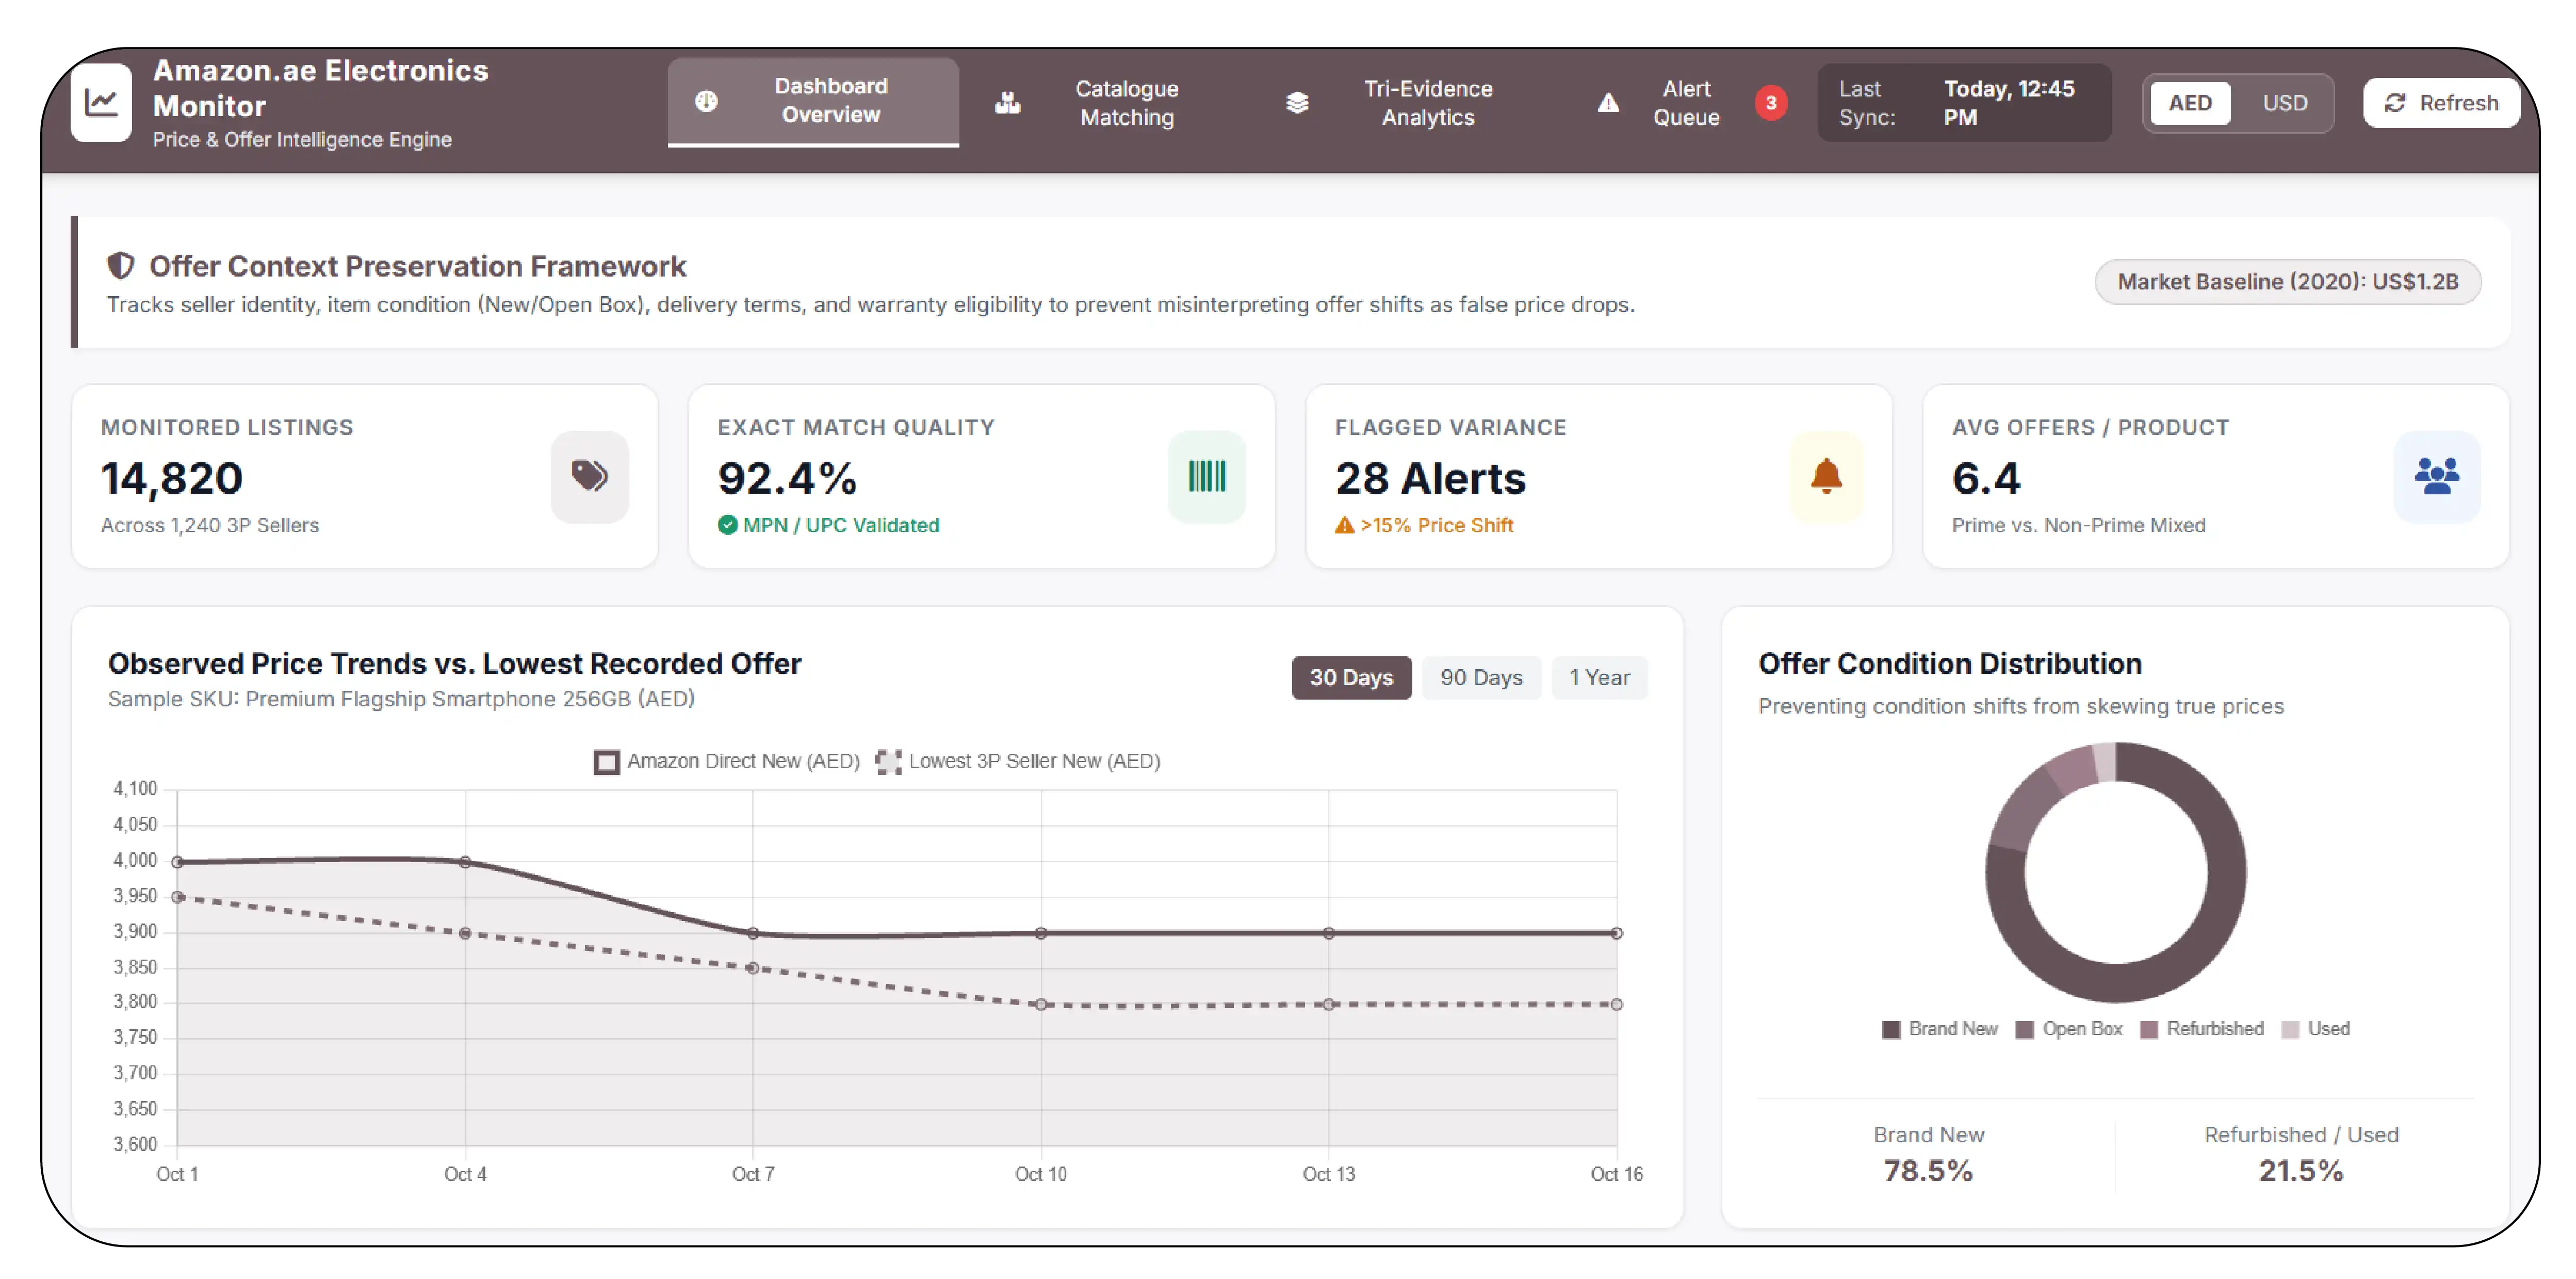
Task: Toggle Refurbished legend swatch
Action: point(2148,1030)
